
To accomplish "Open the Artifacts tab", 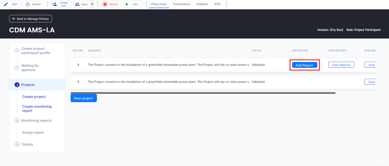I will (x=202, y=4).
